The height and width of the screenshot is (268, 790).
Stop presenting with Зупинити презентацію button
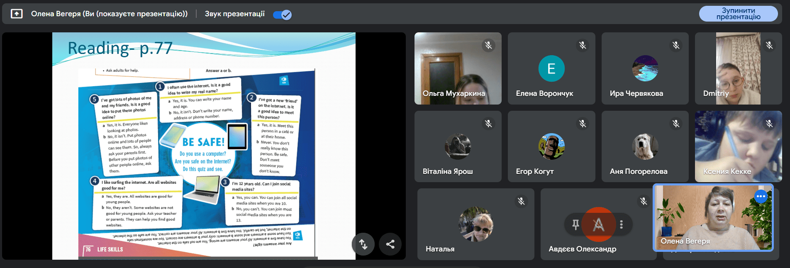pyautogui.click(x=738, y=14)
